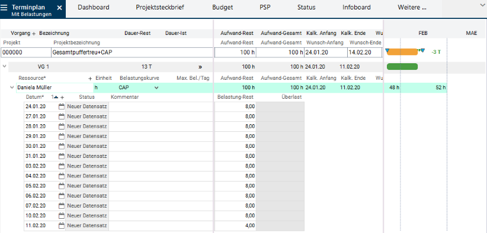Open calendar picker for 06.02.20
This screenshot has width=487, height=233.
click(x=62, y=196)
